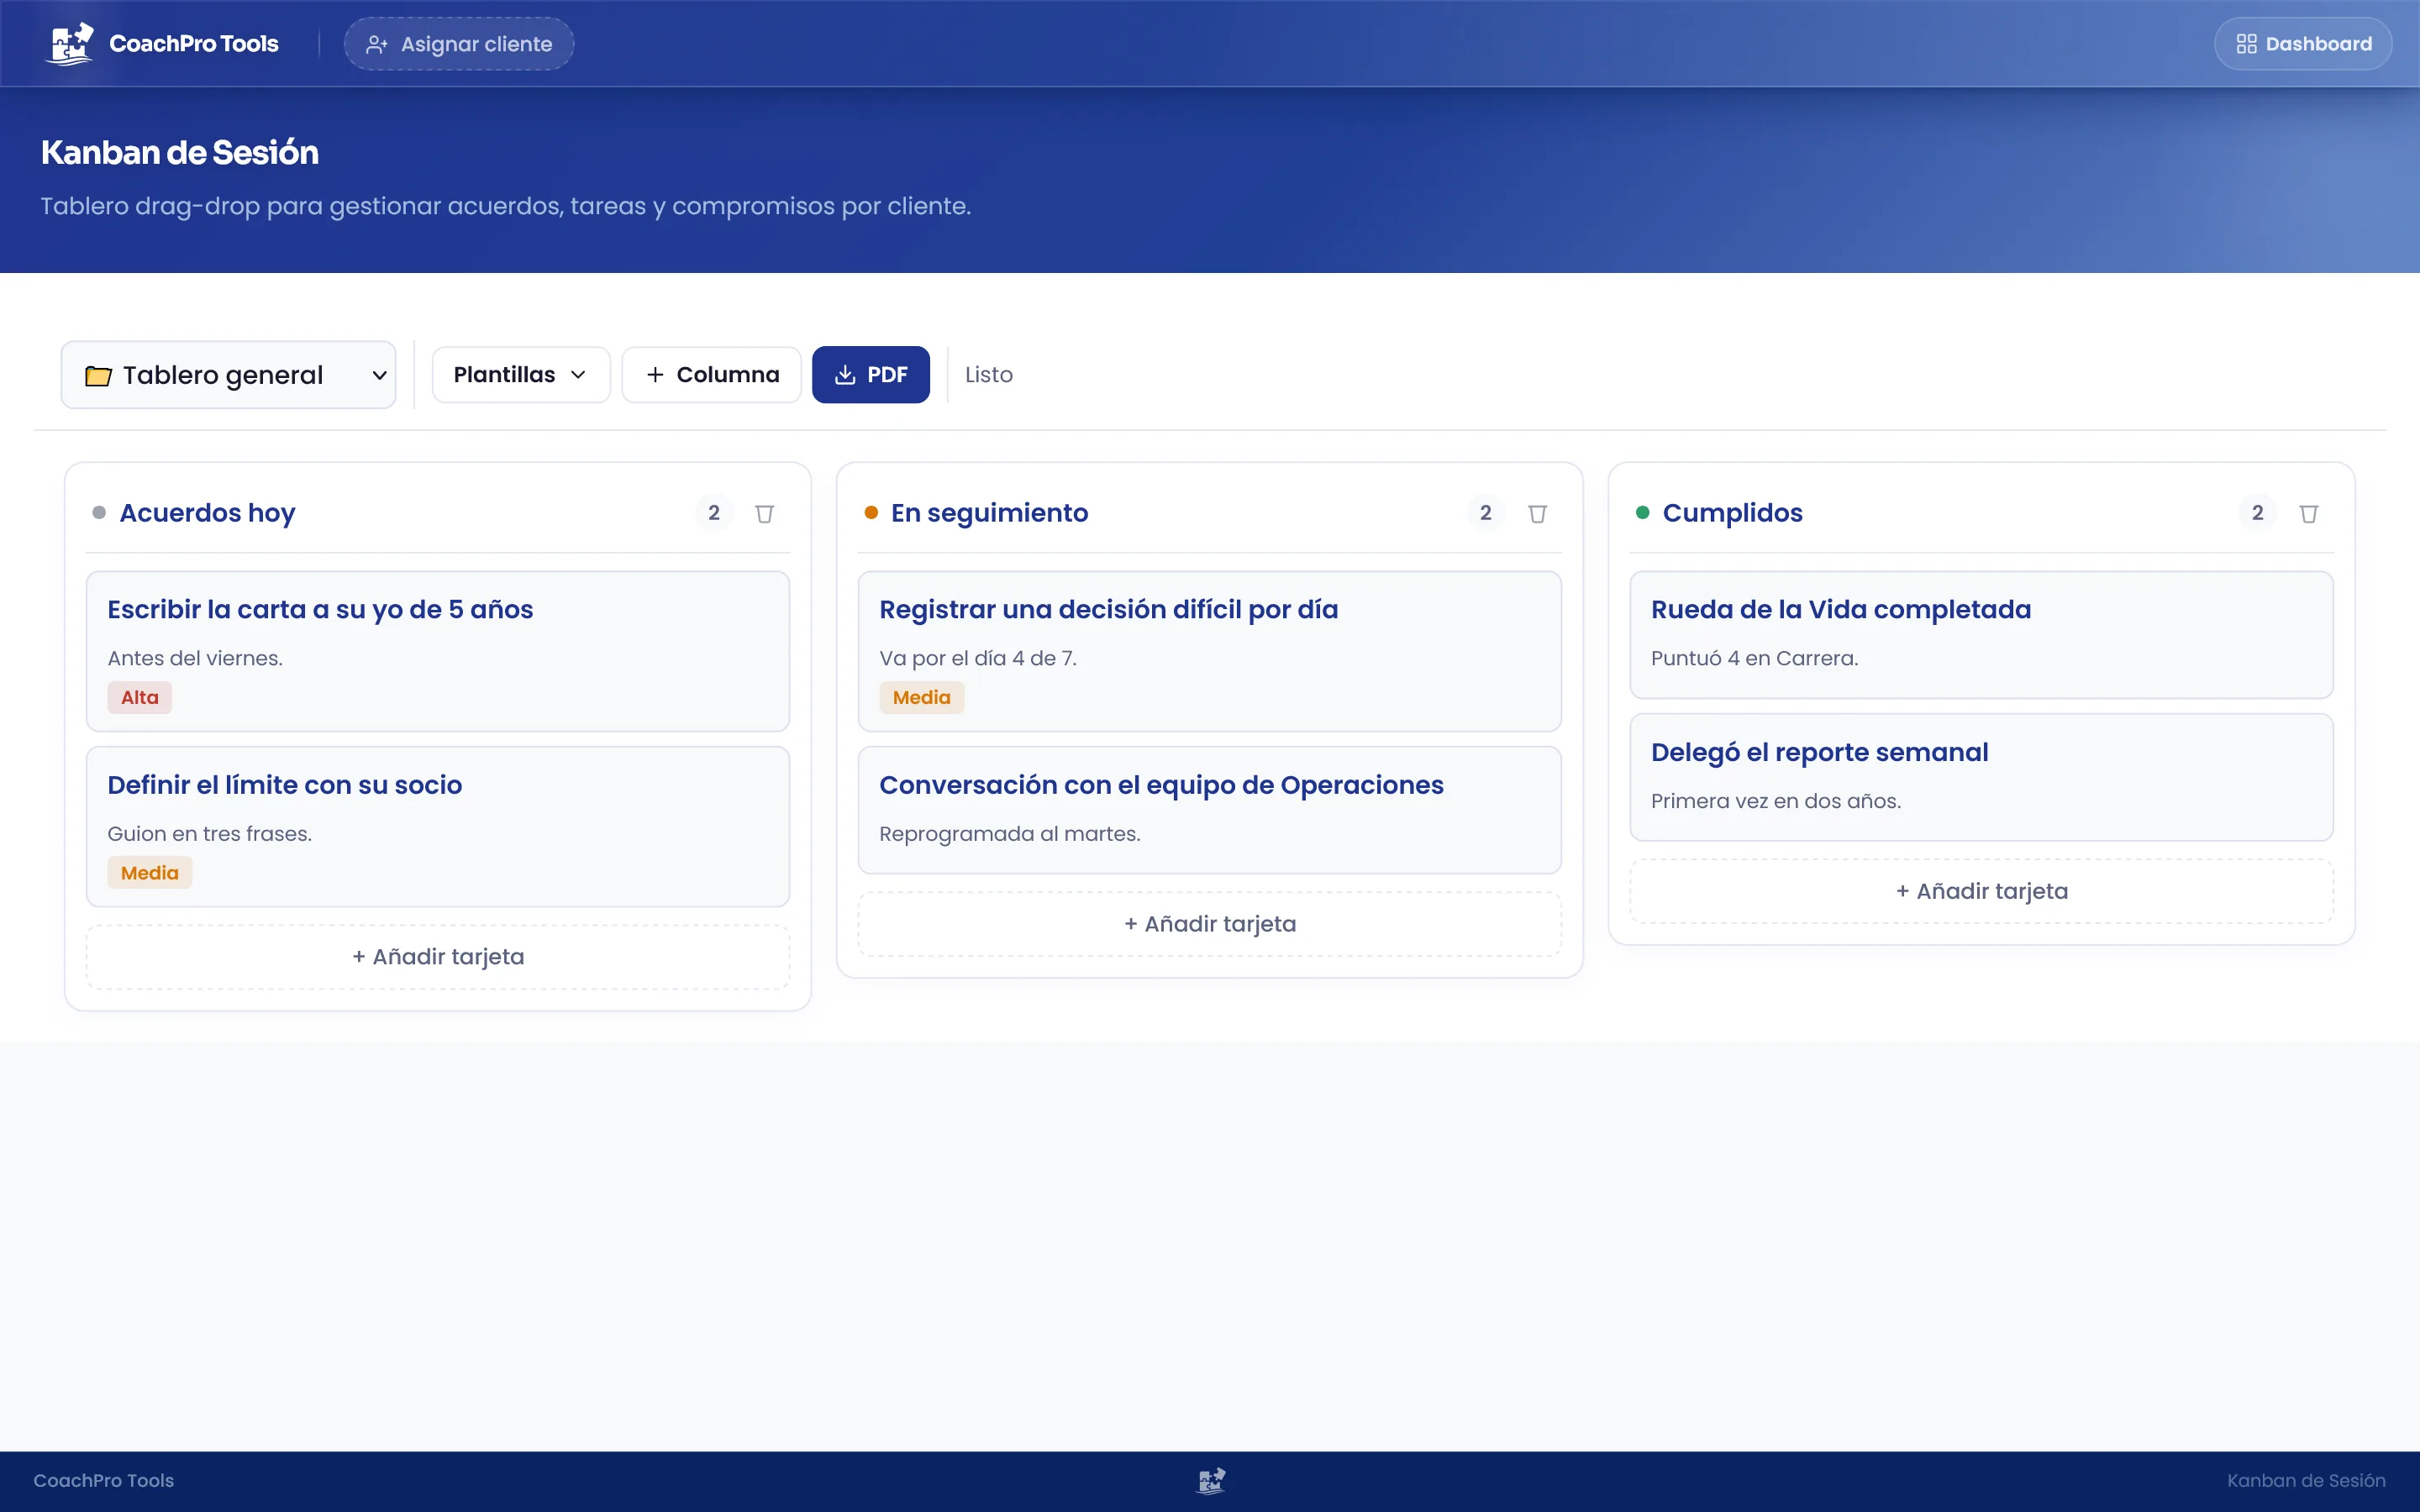
Task: Click Kanban de Sesión footer text
Action: (x=2306, y=1481)
